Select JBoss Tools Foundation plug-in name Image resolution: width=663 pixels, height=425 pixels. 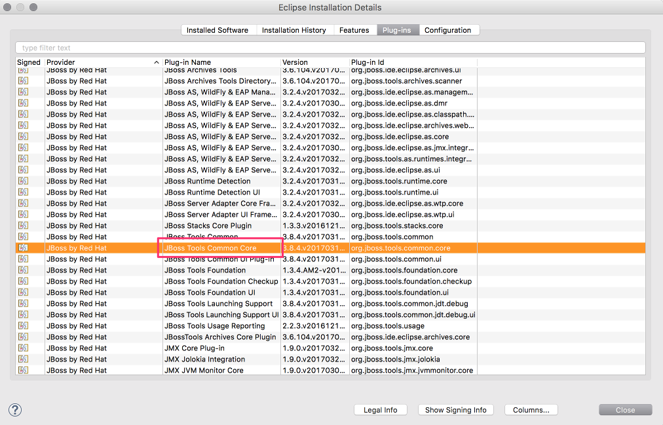(x=205, y=270)
